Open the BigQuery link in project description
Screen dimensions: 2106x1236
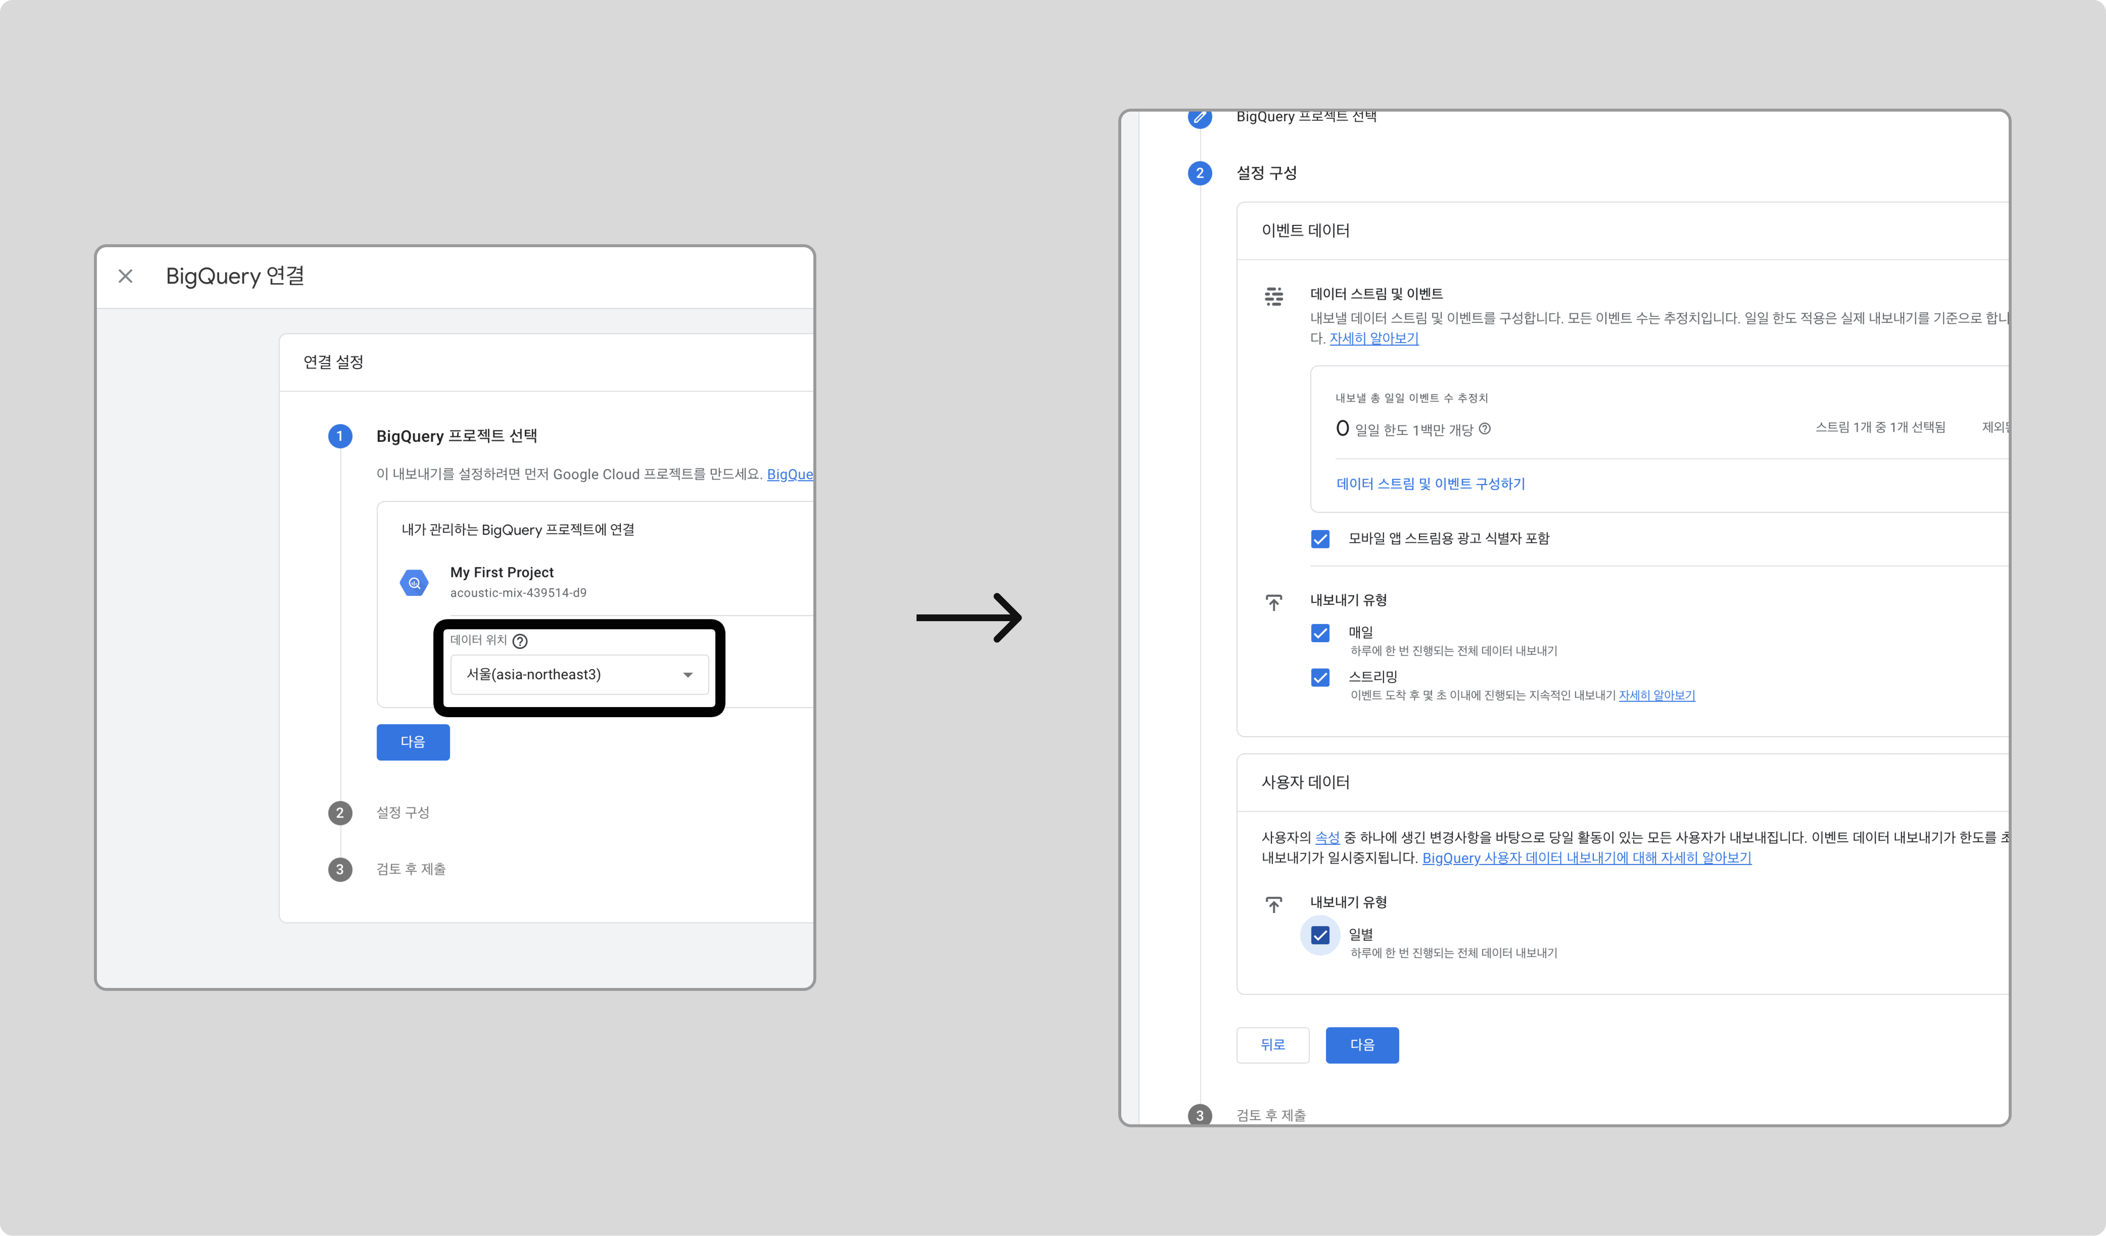[x=790, y=474]
